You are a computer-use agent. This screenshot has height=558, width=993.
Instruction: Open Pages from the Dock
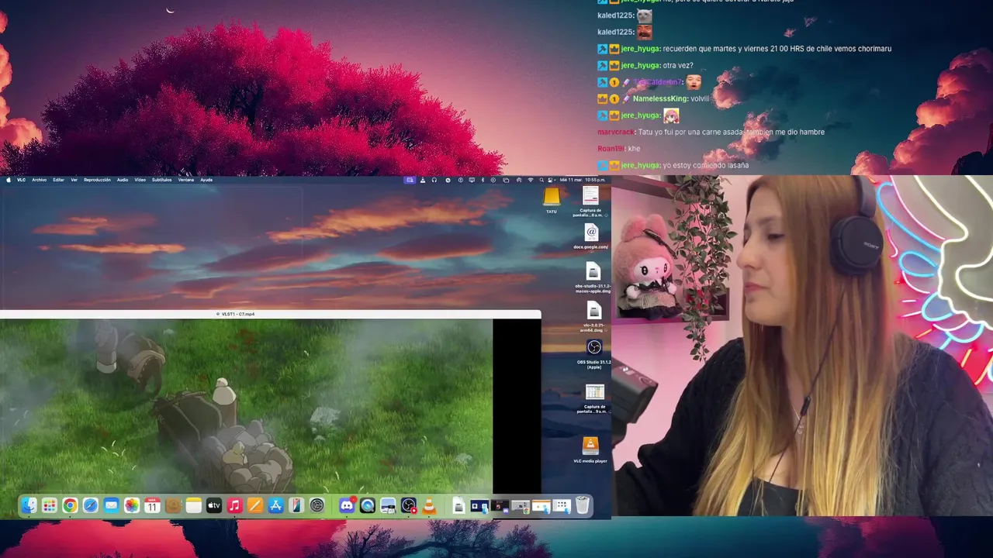click(x=254, y=506)
